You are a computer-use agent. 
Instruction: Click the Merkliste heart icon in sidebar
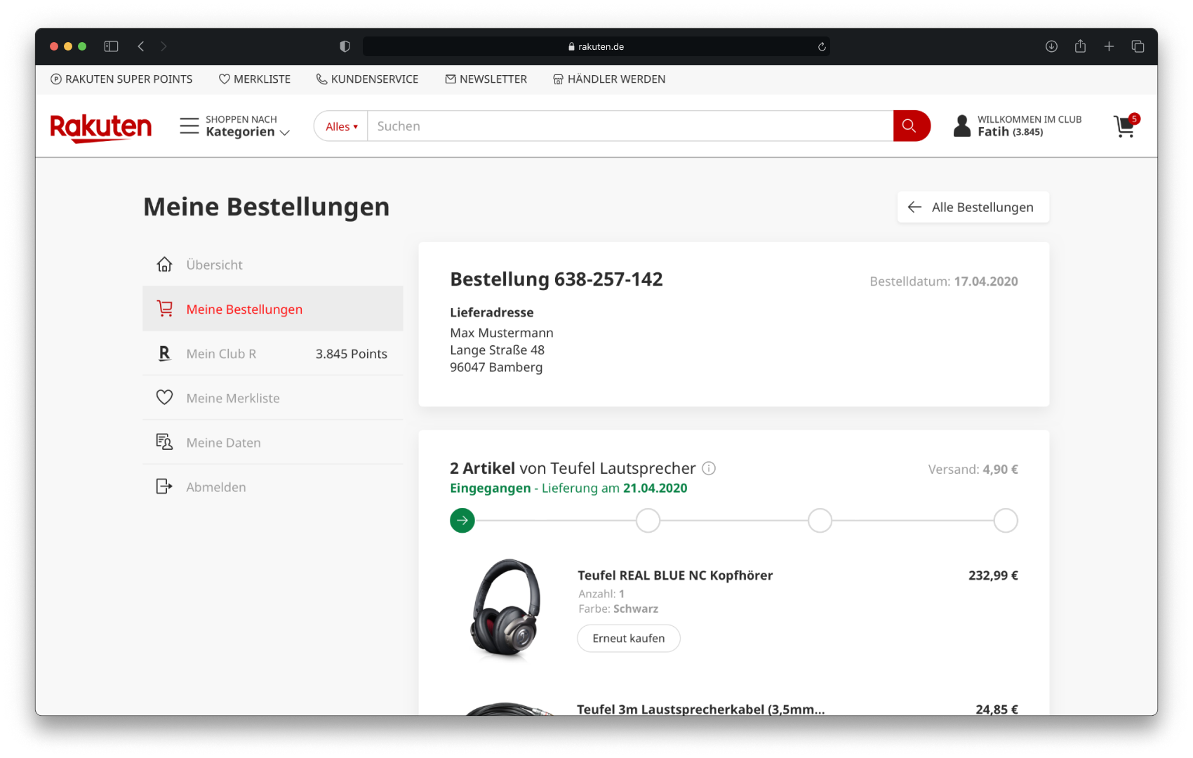point(164,398)
